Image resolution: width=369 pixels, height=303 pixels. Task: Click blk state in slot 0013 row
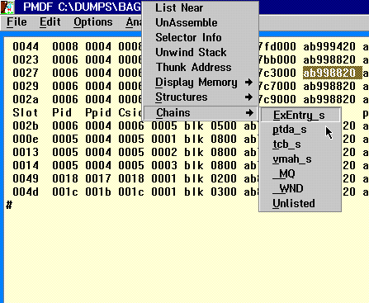[x=194, y=152]
